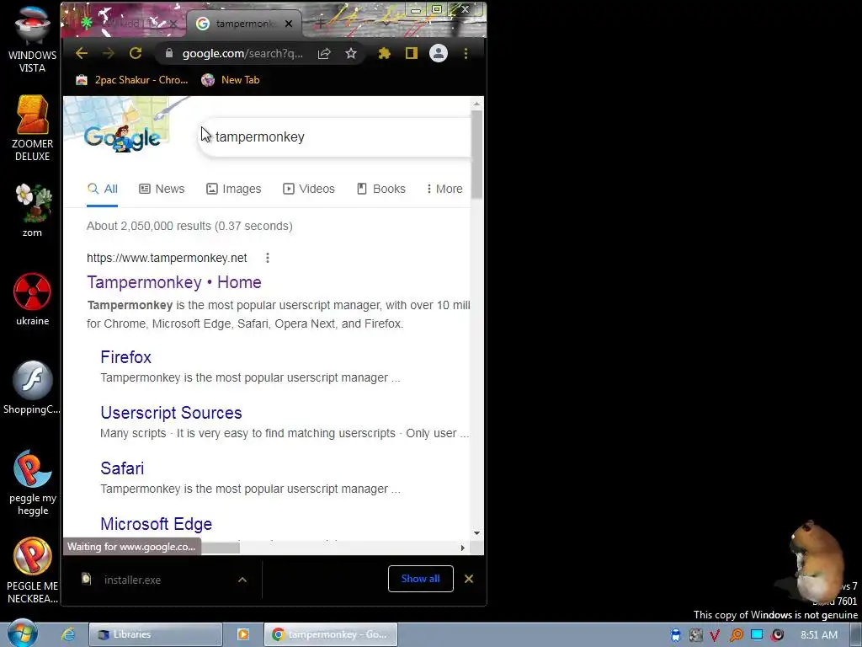Image resolution: width=862 pixels, height=647 pixels.
Task: Expand the installer.exe download options chevron
Action: point(242,580)
